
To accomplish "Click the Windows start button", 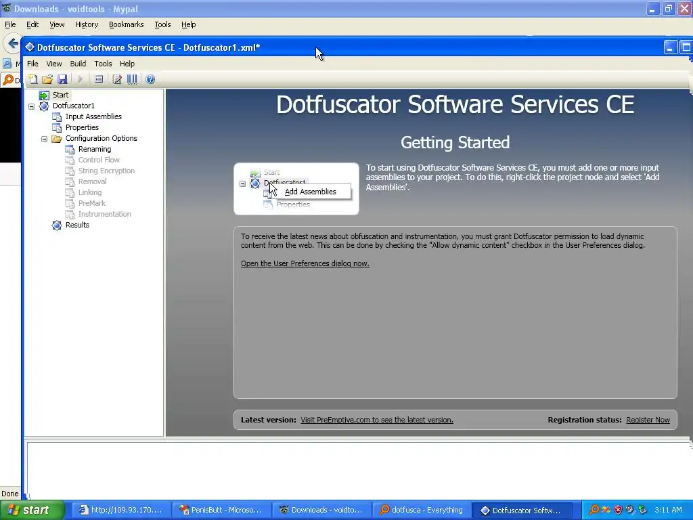I will tap(32, 510).
